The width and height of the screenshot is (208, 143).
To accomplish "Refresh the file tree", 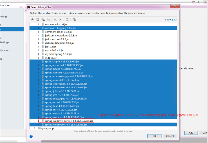I will point(67,20).
